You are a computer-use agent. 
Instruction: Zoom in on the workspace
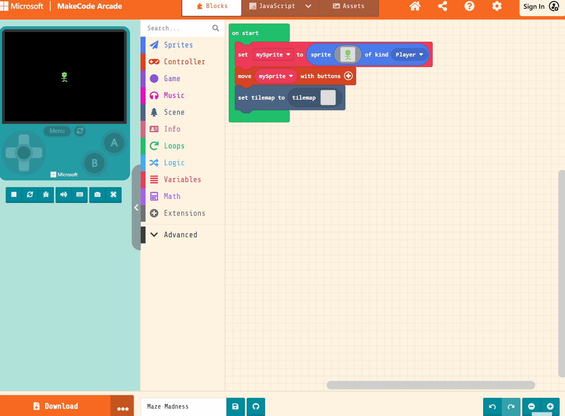click(550, 407)
